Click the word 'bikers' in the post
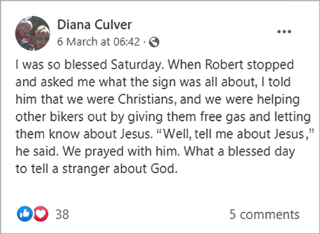This screenshot has width=320, height=234. tap(67, 117)
